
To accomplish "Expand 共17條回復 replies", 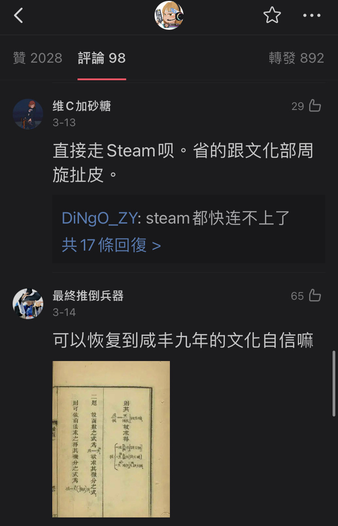I will (111, 246).
